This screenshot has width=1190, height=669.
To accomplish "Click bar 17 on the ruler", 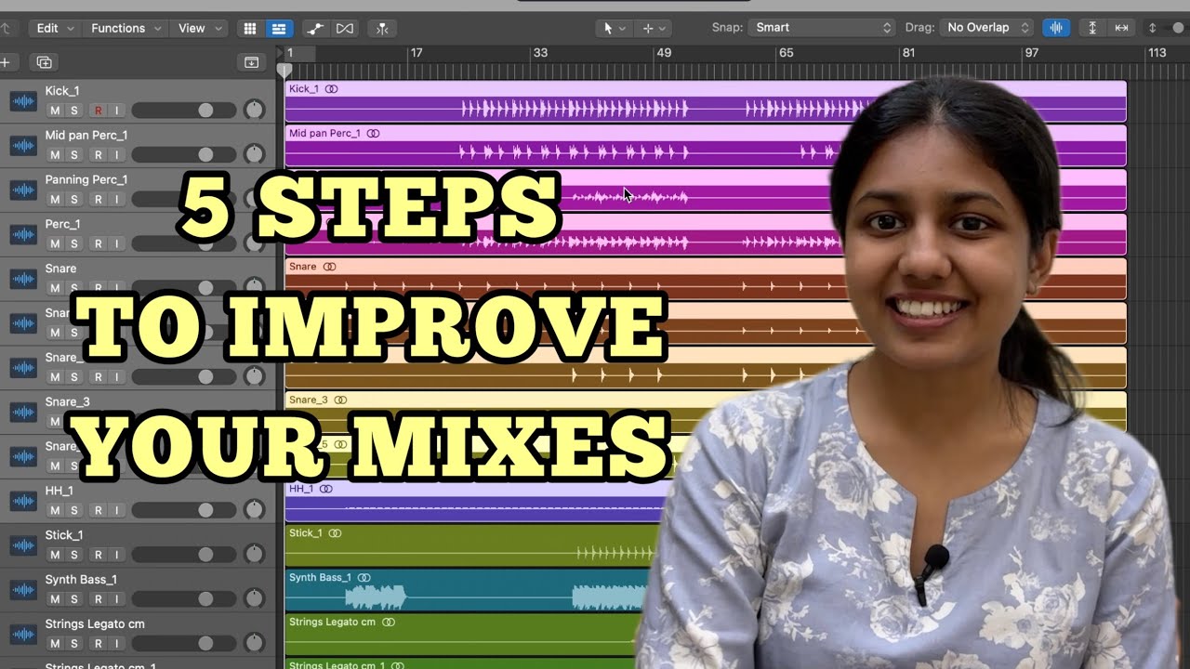I will point(416,53).
